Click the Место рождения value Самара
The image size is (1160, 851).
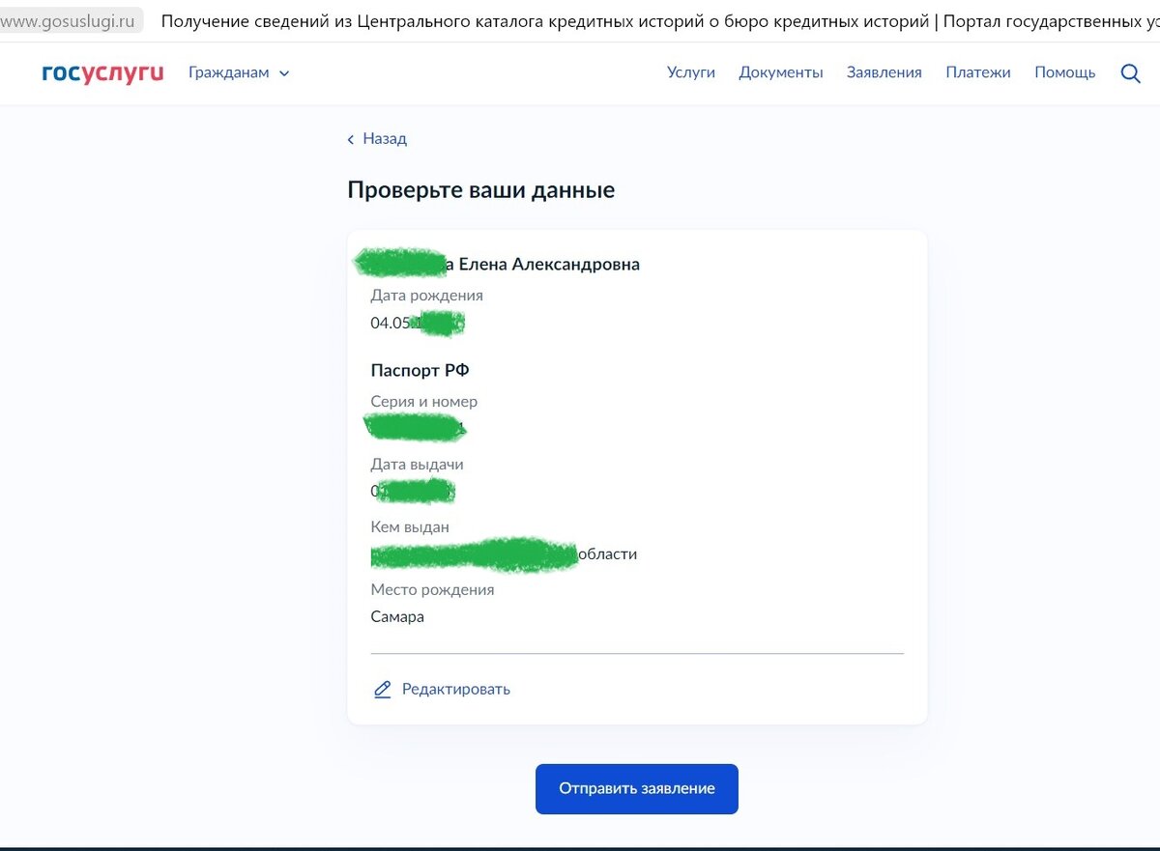397,616
